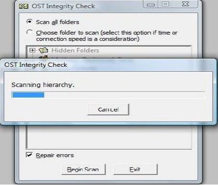This screenshot has width=218, height=185.
Task: Click the blue filled part of the progress bar
Action: tap(28, 95)
